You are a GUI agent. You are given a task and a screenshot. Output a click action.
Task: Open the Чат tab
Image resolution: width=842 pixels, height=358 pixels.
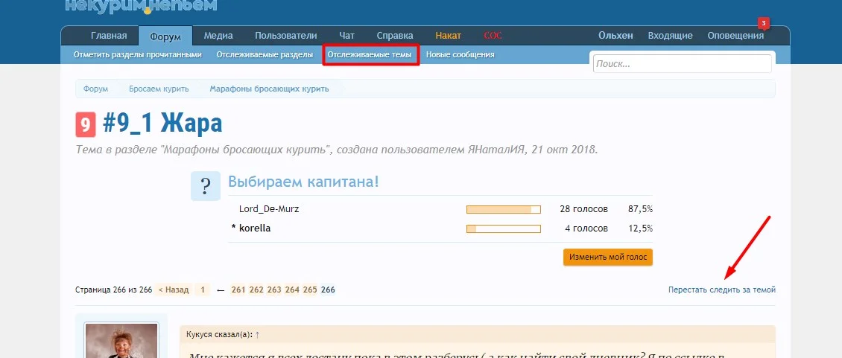pos(347,36)
